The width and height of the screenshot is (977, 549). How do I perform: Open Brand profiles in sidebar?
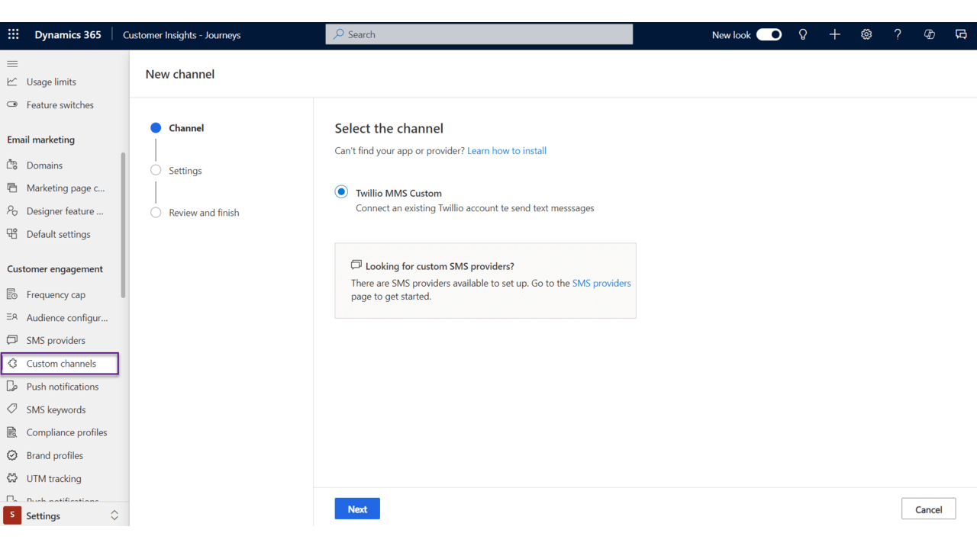55,455
